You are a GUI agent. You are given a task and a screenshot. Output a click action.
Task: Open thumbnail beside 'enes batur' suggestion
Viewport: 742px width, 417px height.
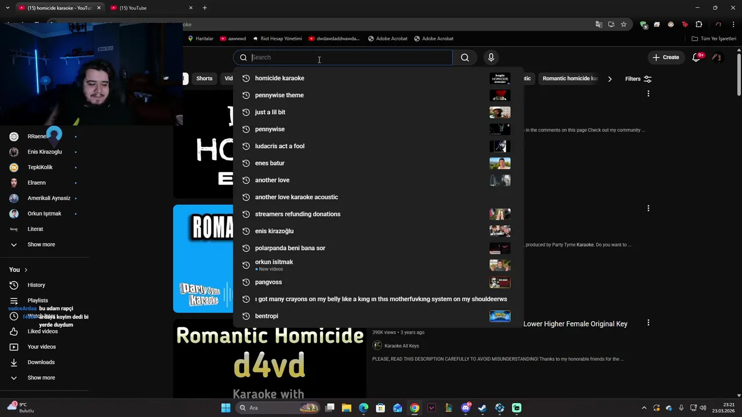point(500,163)
